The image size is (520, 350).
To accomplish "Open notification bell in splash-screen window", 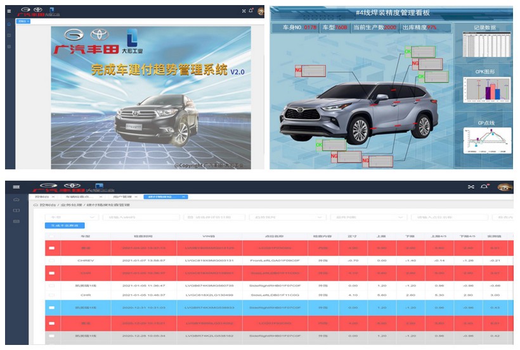I will pyautogui.click(x=250, y=11).
